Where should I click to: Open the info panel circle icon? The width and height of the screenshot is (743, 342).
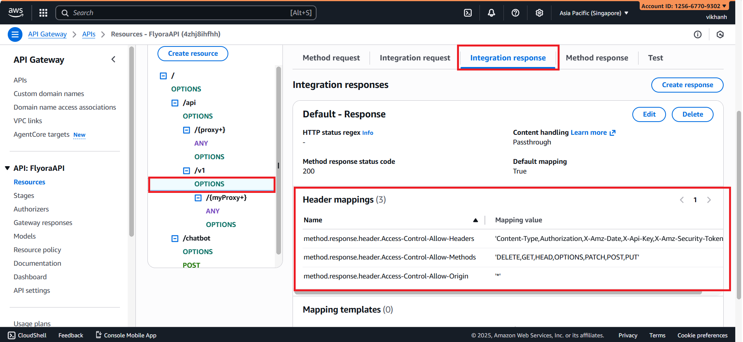(x=698, y=34)
